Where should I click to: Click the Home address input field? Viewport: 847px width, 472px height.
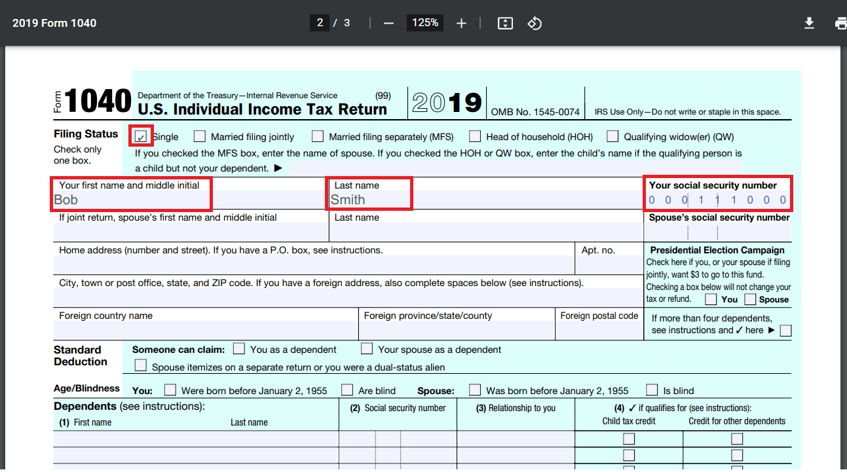click(313, 265)
